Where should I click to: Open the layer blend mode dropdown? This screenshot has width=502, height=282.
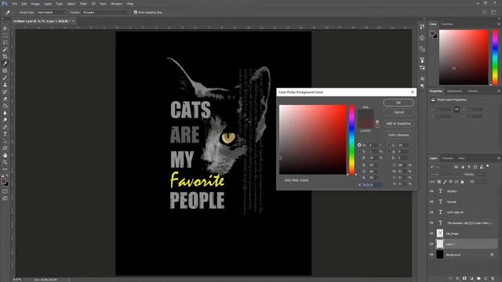coord(446,174)
